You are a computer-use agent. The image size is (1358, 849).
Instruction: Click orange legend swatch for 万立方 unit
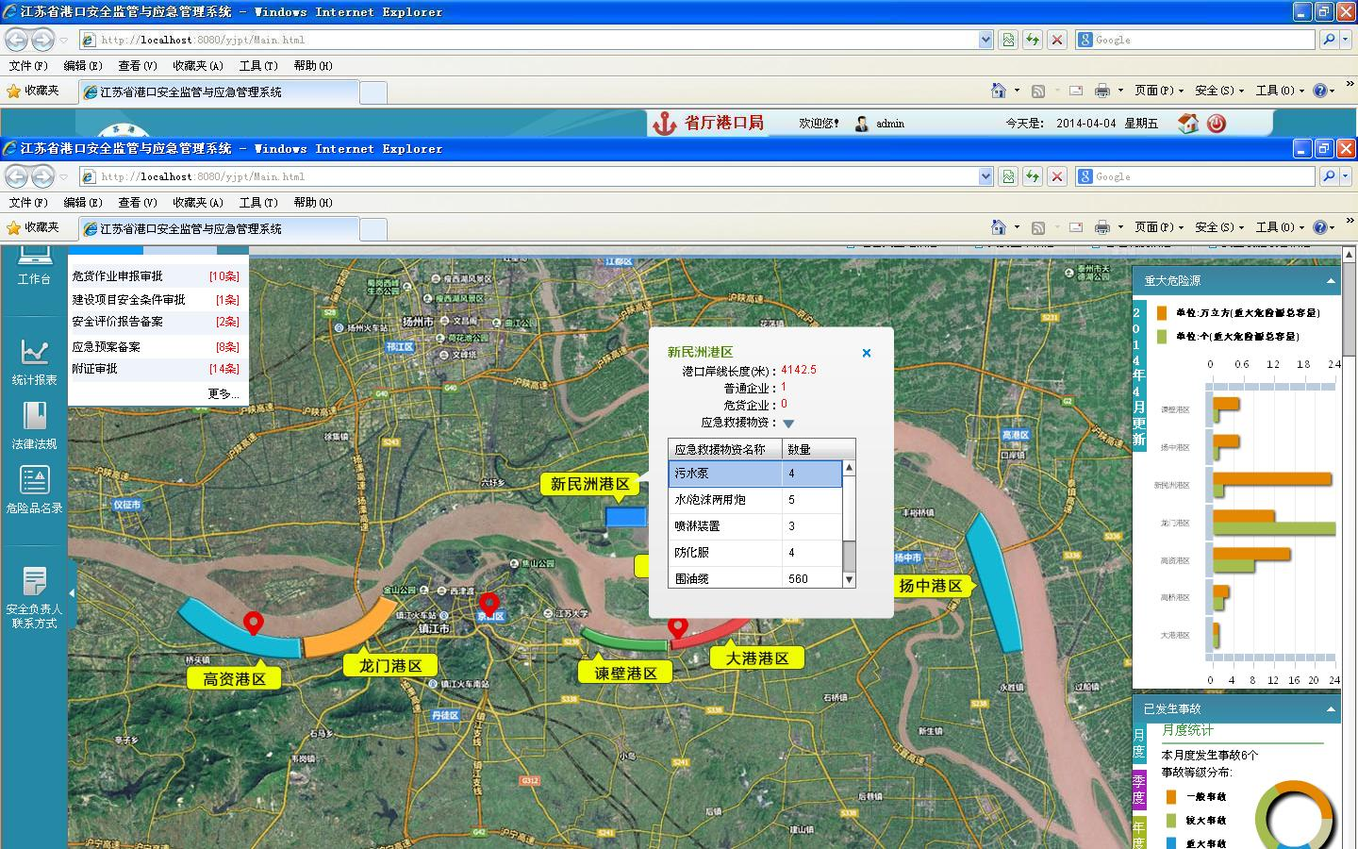point(1162,312)
